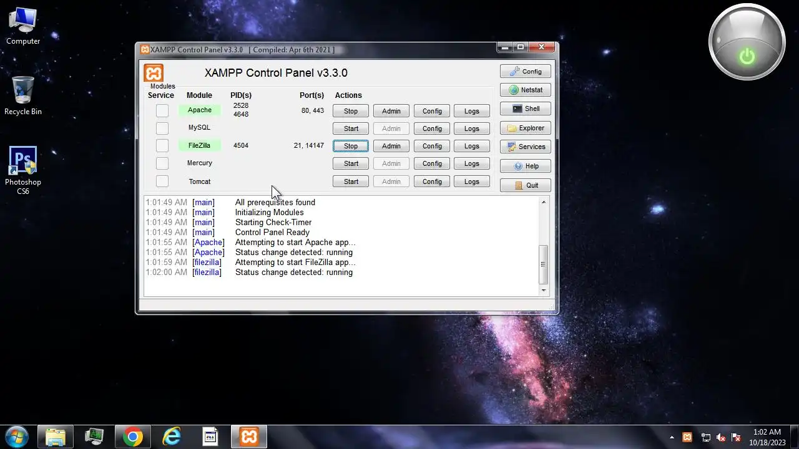Toggle the Tomcat service checkbox
Image resolution: width=799 pixels, height=449 pixels.
point(162,181)
